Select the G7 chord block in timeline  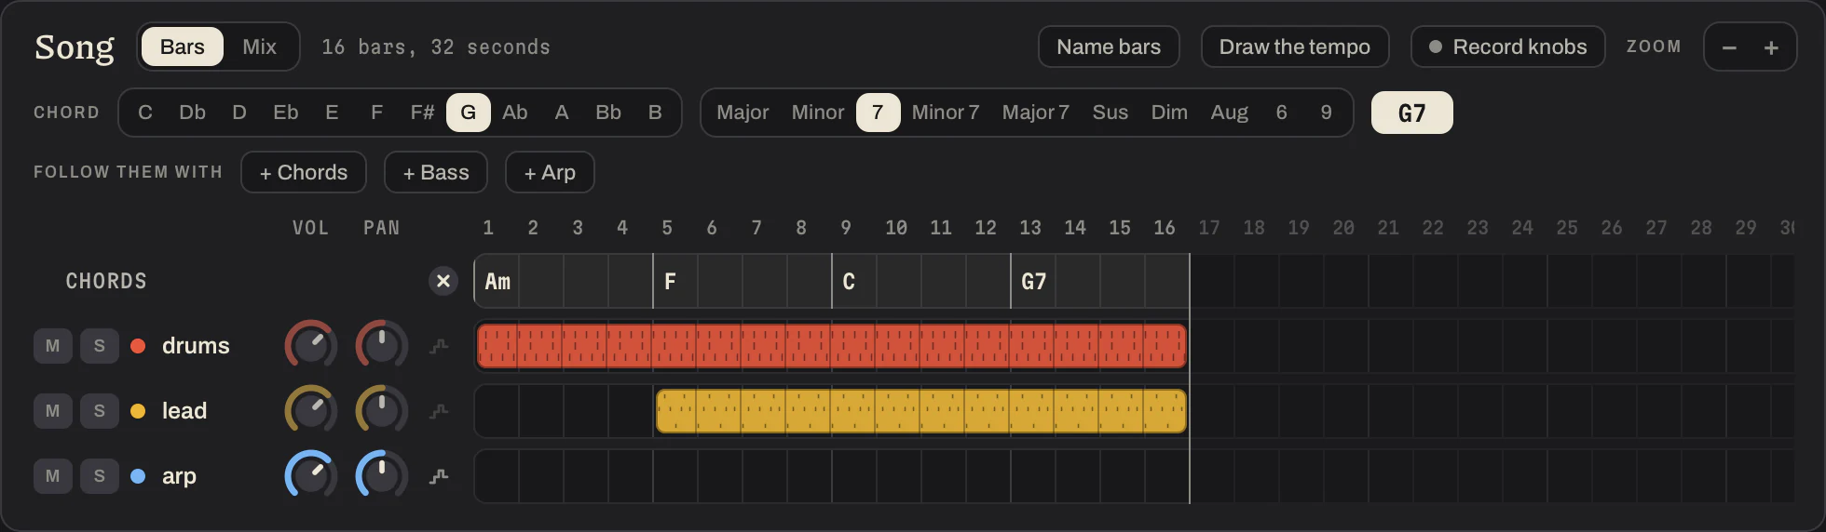[1099, 281]
